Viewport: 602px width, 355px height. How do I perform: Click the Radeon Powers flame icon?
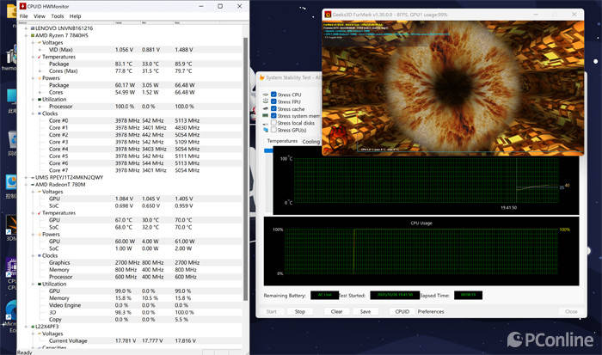click(40, 234)
